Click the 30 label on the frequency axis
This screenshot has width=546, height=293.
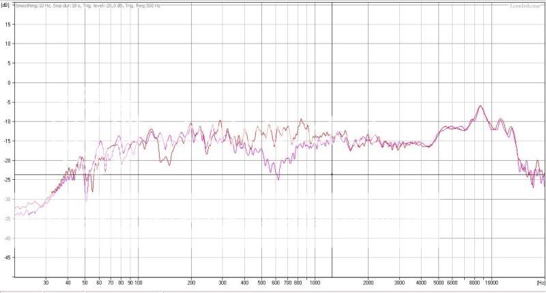pyautogui.click(x=46, y=281)
